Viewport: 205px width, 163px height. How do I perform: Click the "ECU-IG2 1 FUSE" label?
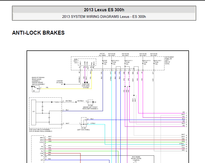click(158, 62)
